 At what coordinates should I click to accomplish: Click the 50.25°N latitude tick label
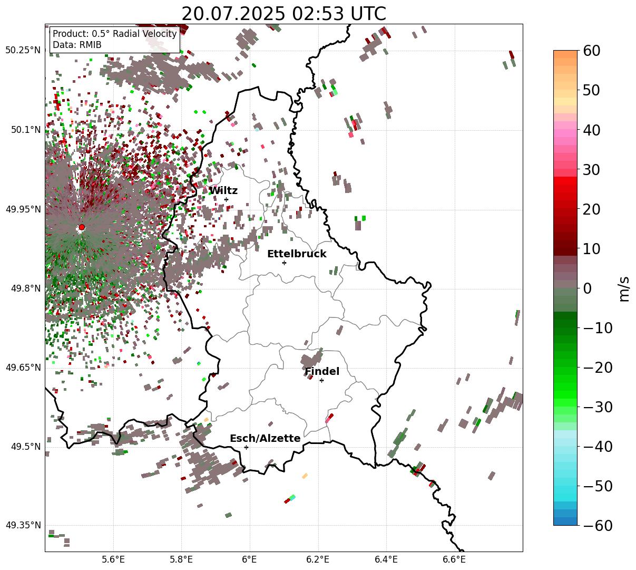(23, 51)
